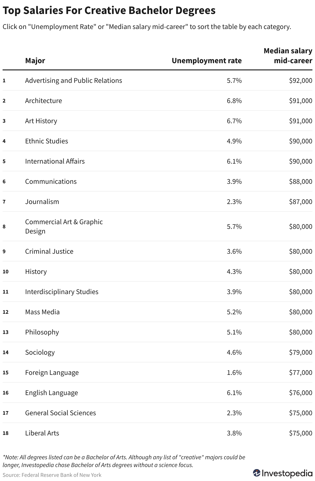Select the English Language row
Screen dimensions: 315x481
(157, 393)
